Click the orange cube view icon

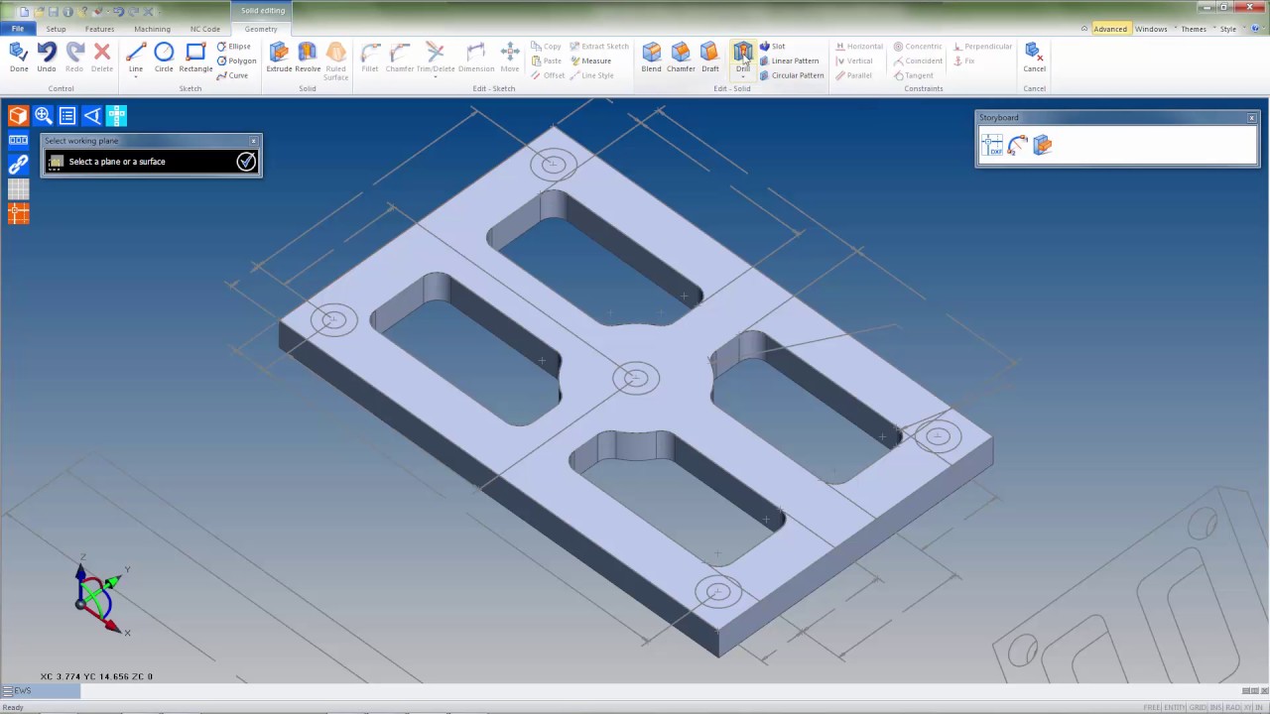coord(18,116)
